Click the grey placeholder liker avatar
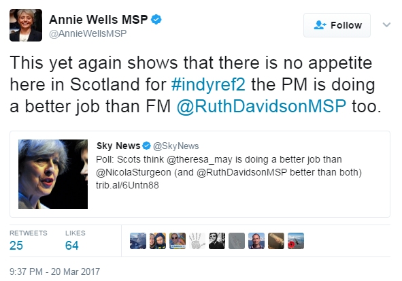Screen dimensions: 402x281 click(x=237, y=241)
